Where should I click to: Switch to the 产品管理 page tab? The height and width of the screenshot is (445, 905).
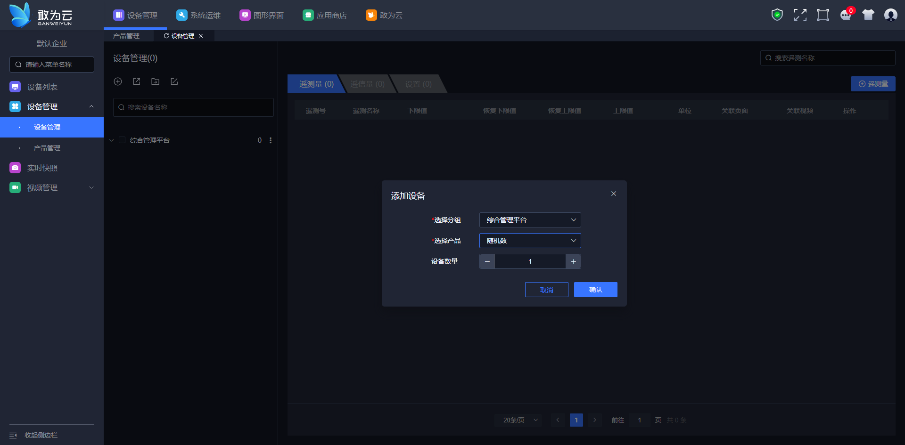click(126, 36)
